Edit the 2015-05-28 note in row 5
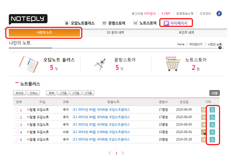This screenshot has width=231, height=162. [x=203, y=139]
